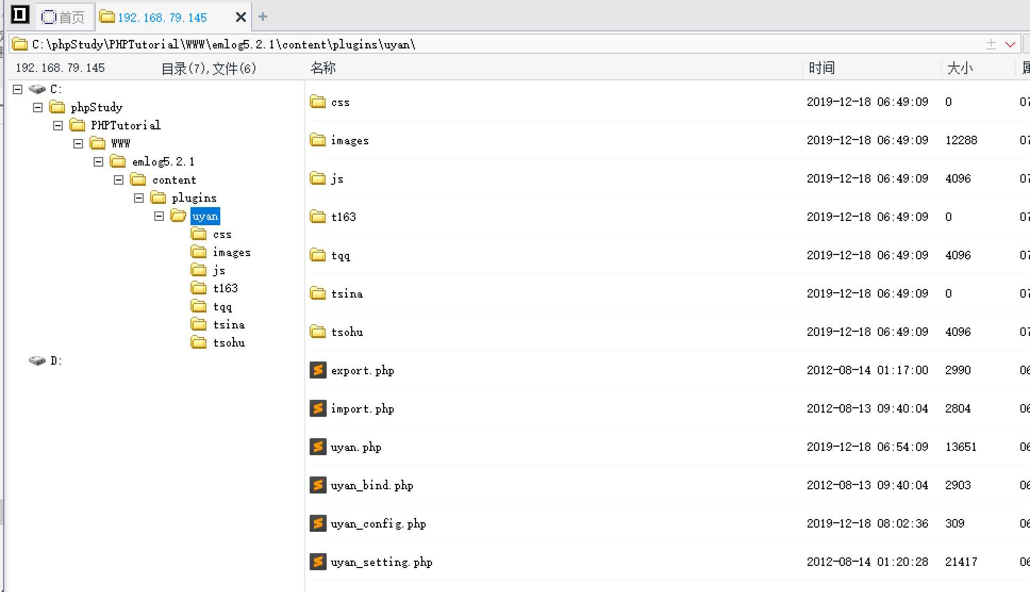The width and height of the screenshot is (1030, 592).
Task: Select the tsina folder in tree
Action: tap(229, 325)
